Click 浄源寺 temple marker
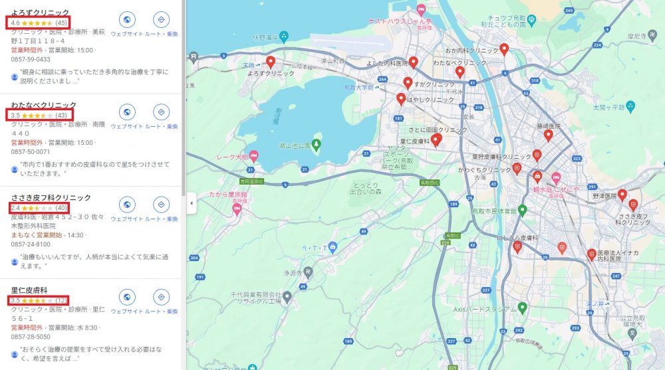Viewport: 665px width, 370px height. pyautogui.click(x=308, y=273)
